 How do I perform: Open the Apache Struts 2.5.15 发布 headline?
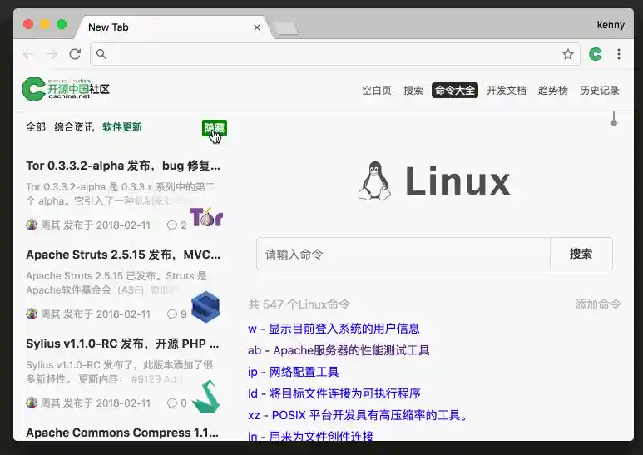pos(123,255)
